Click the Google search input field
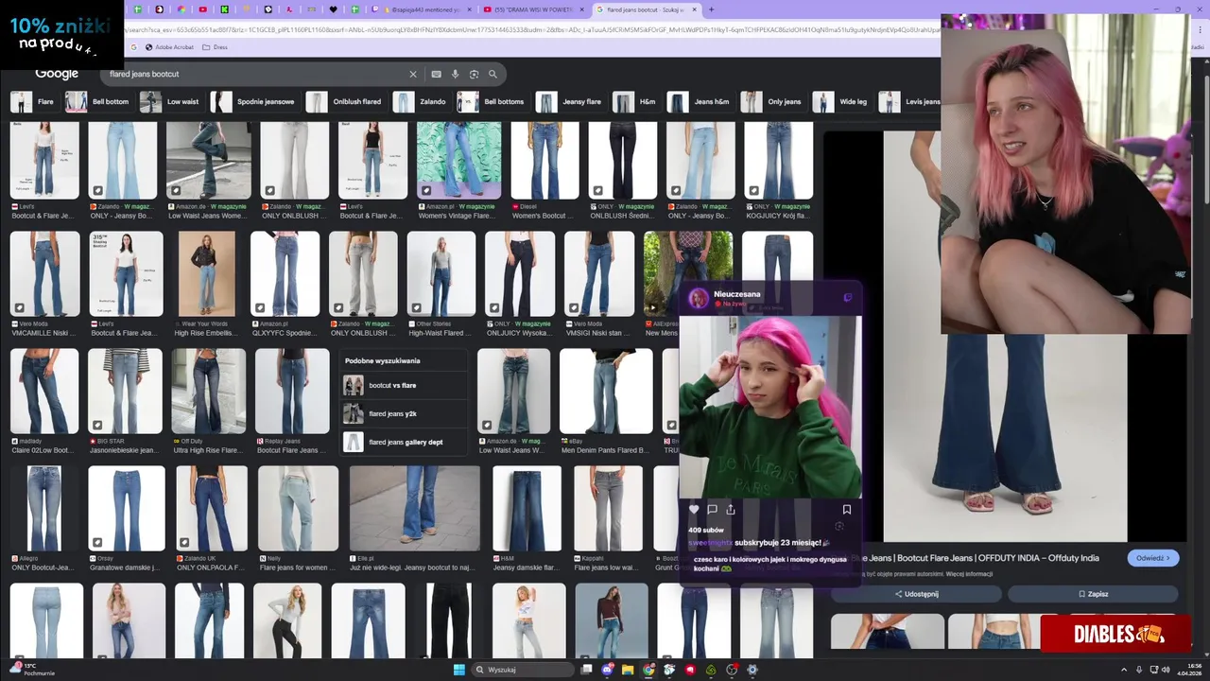The image size is (1210, 681). point(255,74)
